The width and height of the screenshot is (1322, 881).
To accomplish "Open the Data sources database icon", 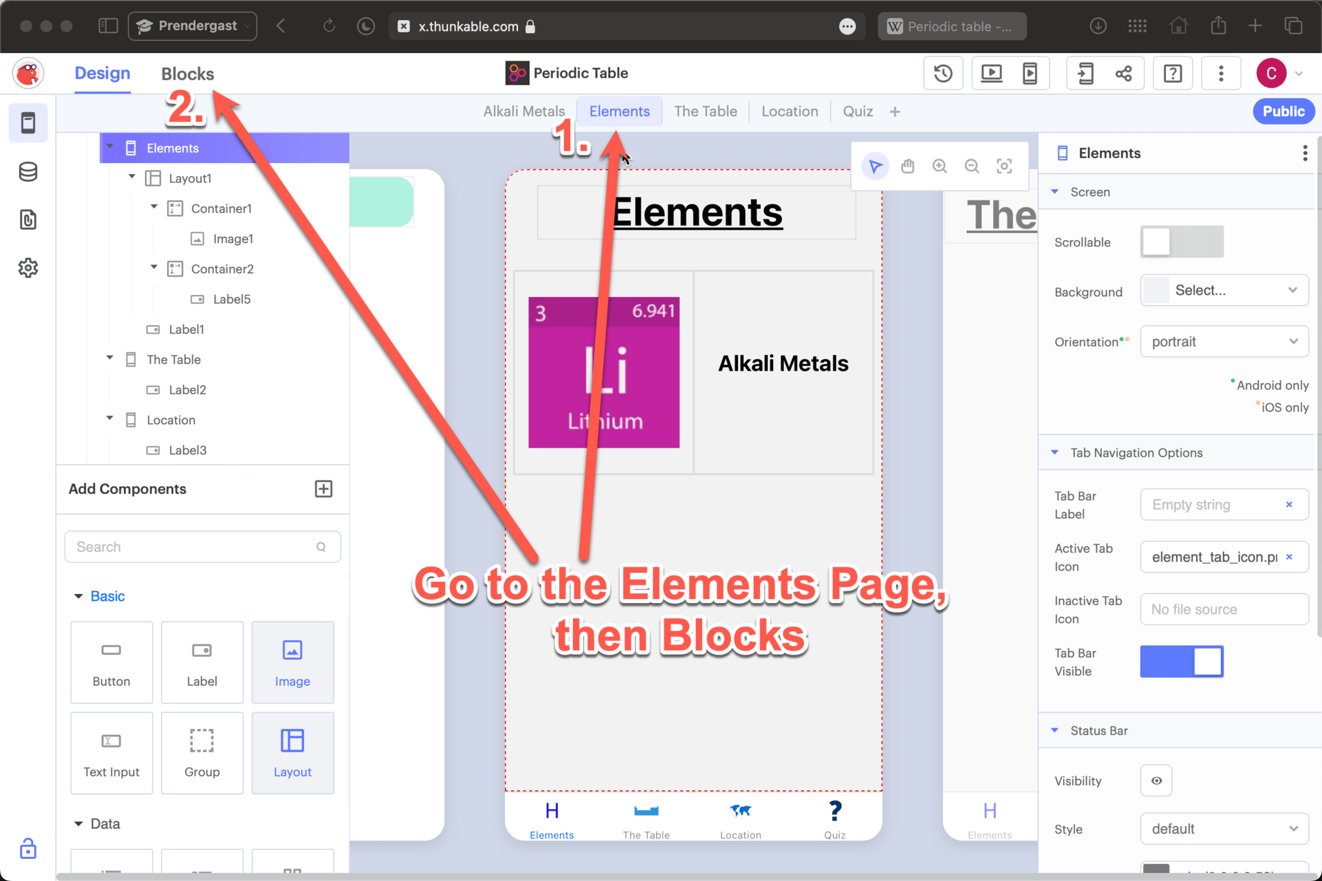I will (x=28, y=172).
